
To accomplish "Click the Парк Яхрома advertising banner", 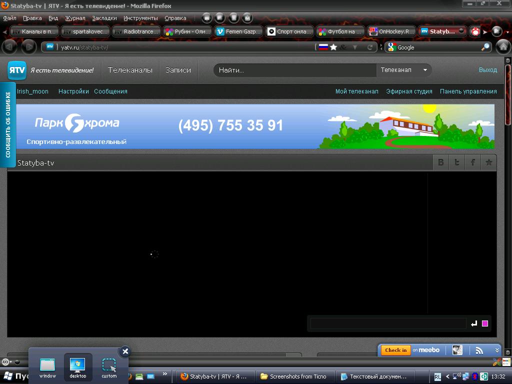I will pyautogui.click(x=255, y=126).
